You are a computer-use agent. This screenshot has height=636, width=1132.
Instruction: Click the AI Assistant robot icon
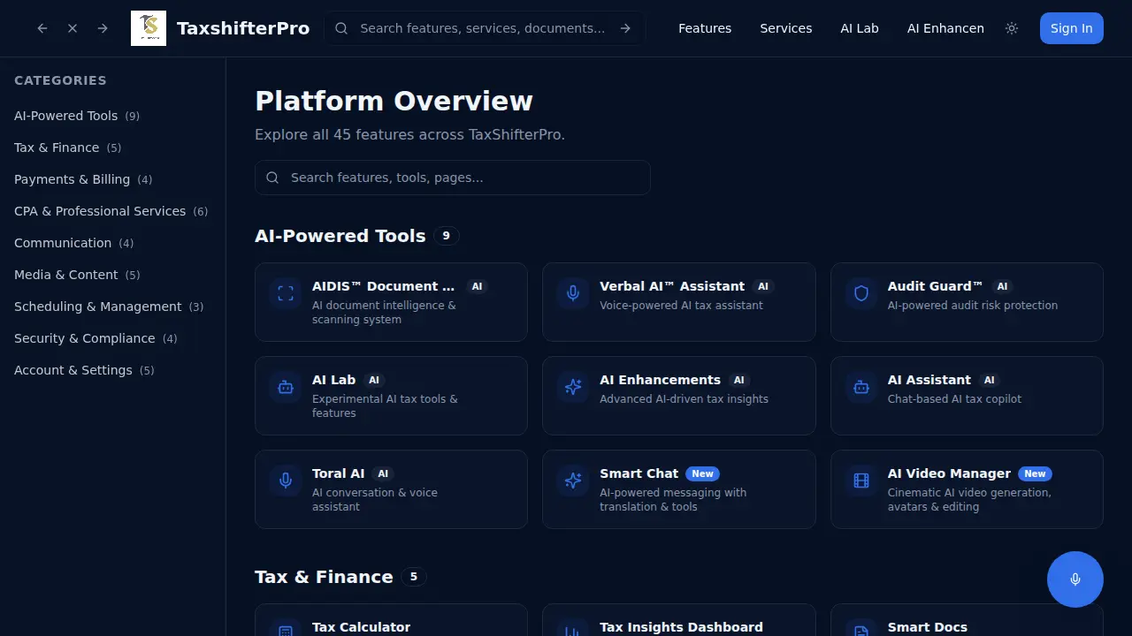(861, 387)
